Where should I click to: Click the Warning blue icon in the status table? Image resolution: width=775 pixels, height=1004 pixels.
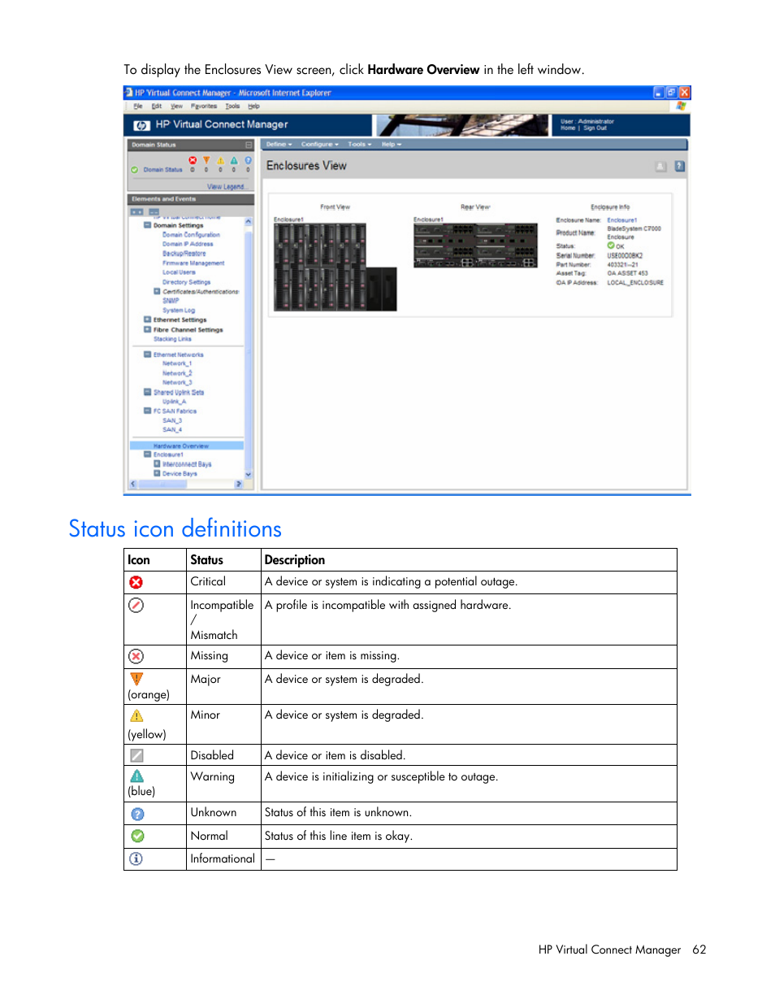tap(137, 776)
